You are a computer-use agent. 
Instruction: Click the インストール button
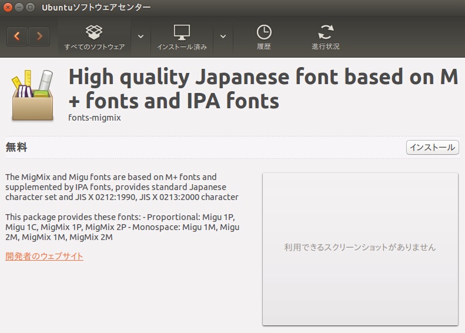(x=433, y=147)
